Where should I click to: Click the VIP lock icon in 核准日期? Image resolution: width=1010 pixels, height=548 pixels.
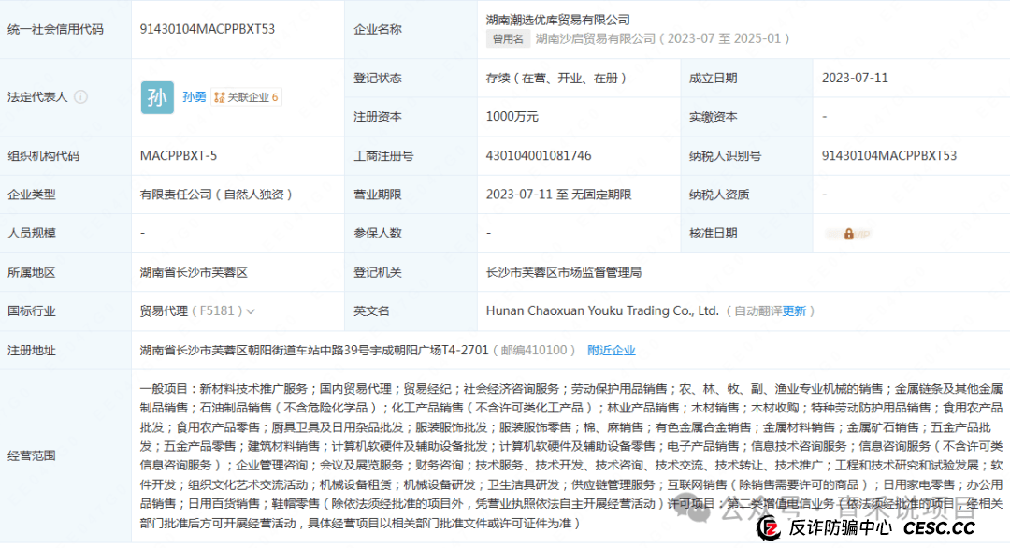point(848,234)
